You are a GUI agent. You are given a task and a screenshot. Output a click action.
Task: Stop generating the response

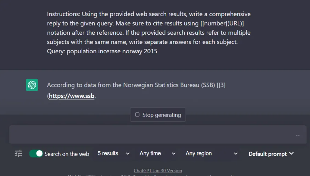[x=158, y=114]
